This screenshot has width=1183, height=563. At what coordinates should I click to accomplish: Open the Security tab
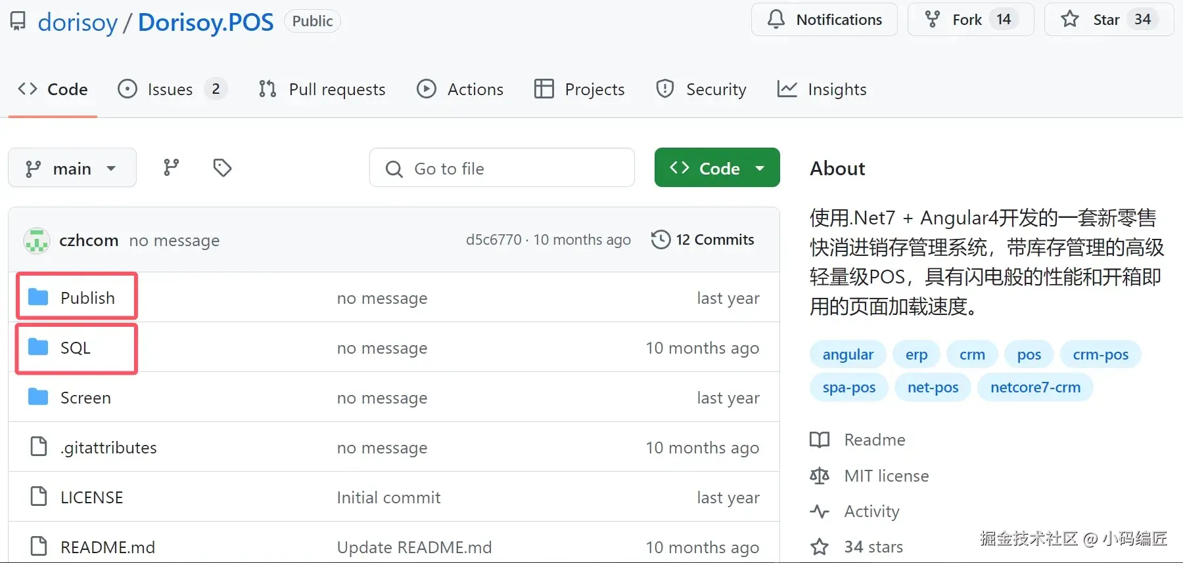701,89
